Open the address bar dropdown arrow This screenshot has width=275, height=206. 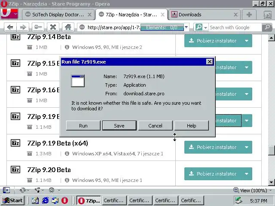[x=186, y=27]
